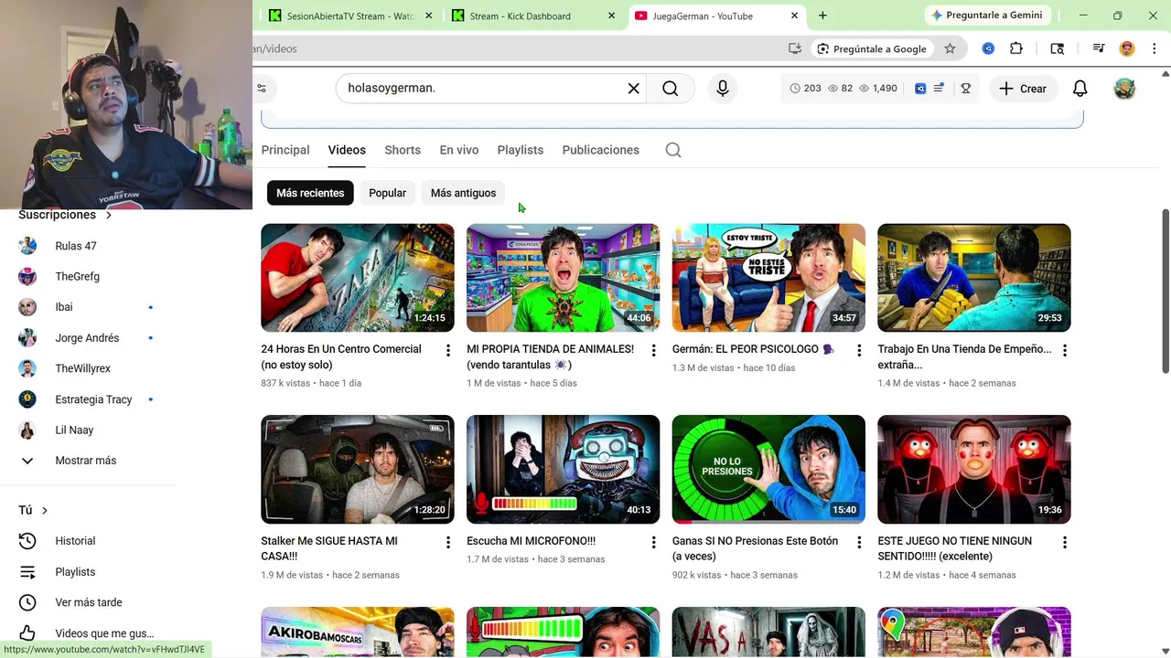Open options for 'Escucha MI MICROFONO!!!'
Viewport: 1171px width, 658px height.
tap(653, 542)
